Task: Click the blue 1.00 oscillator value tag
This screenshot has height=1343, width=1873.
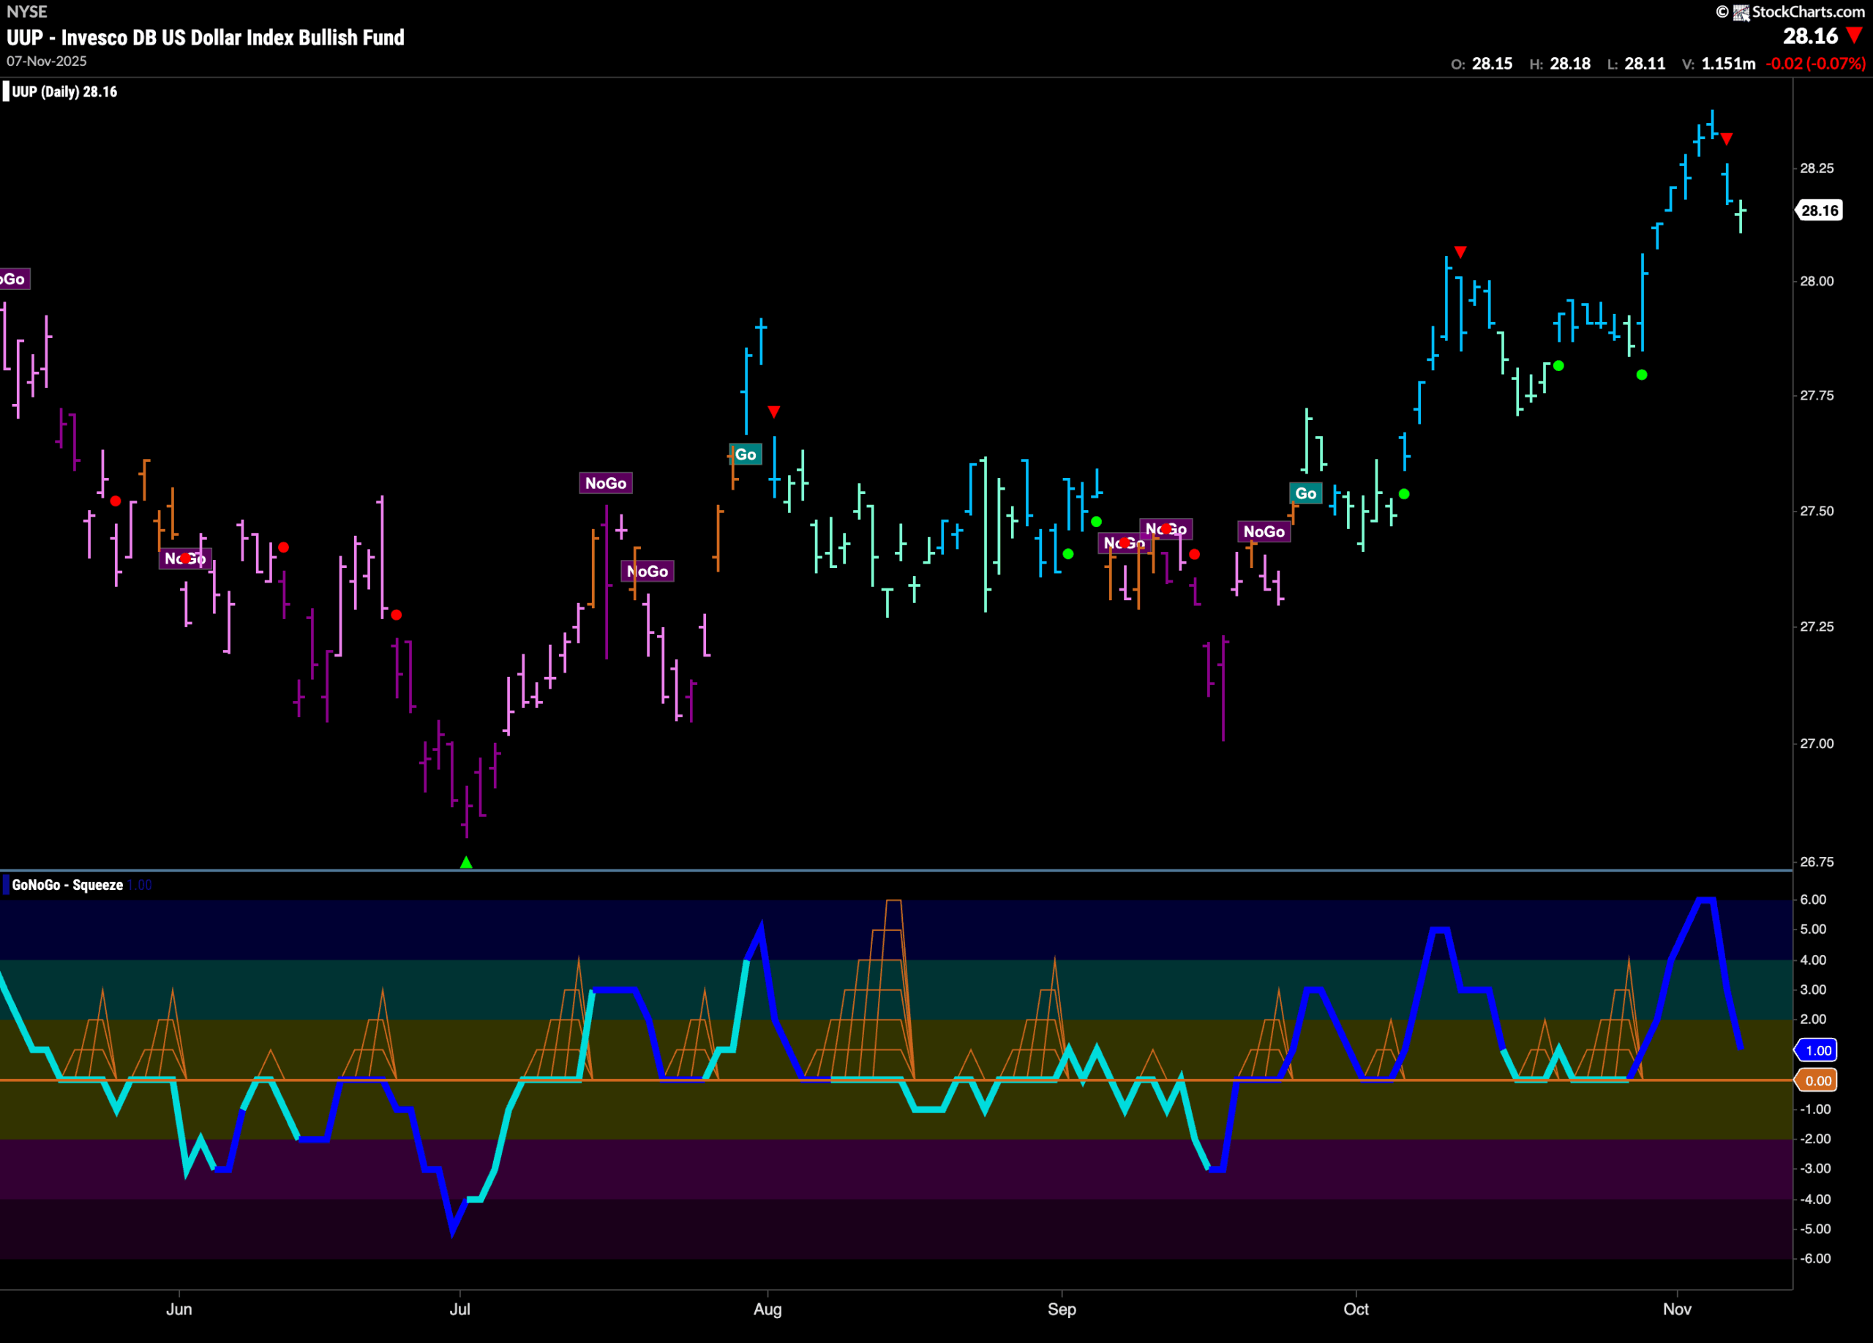Action: click(1817, 1050)
